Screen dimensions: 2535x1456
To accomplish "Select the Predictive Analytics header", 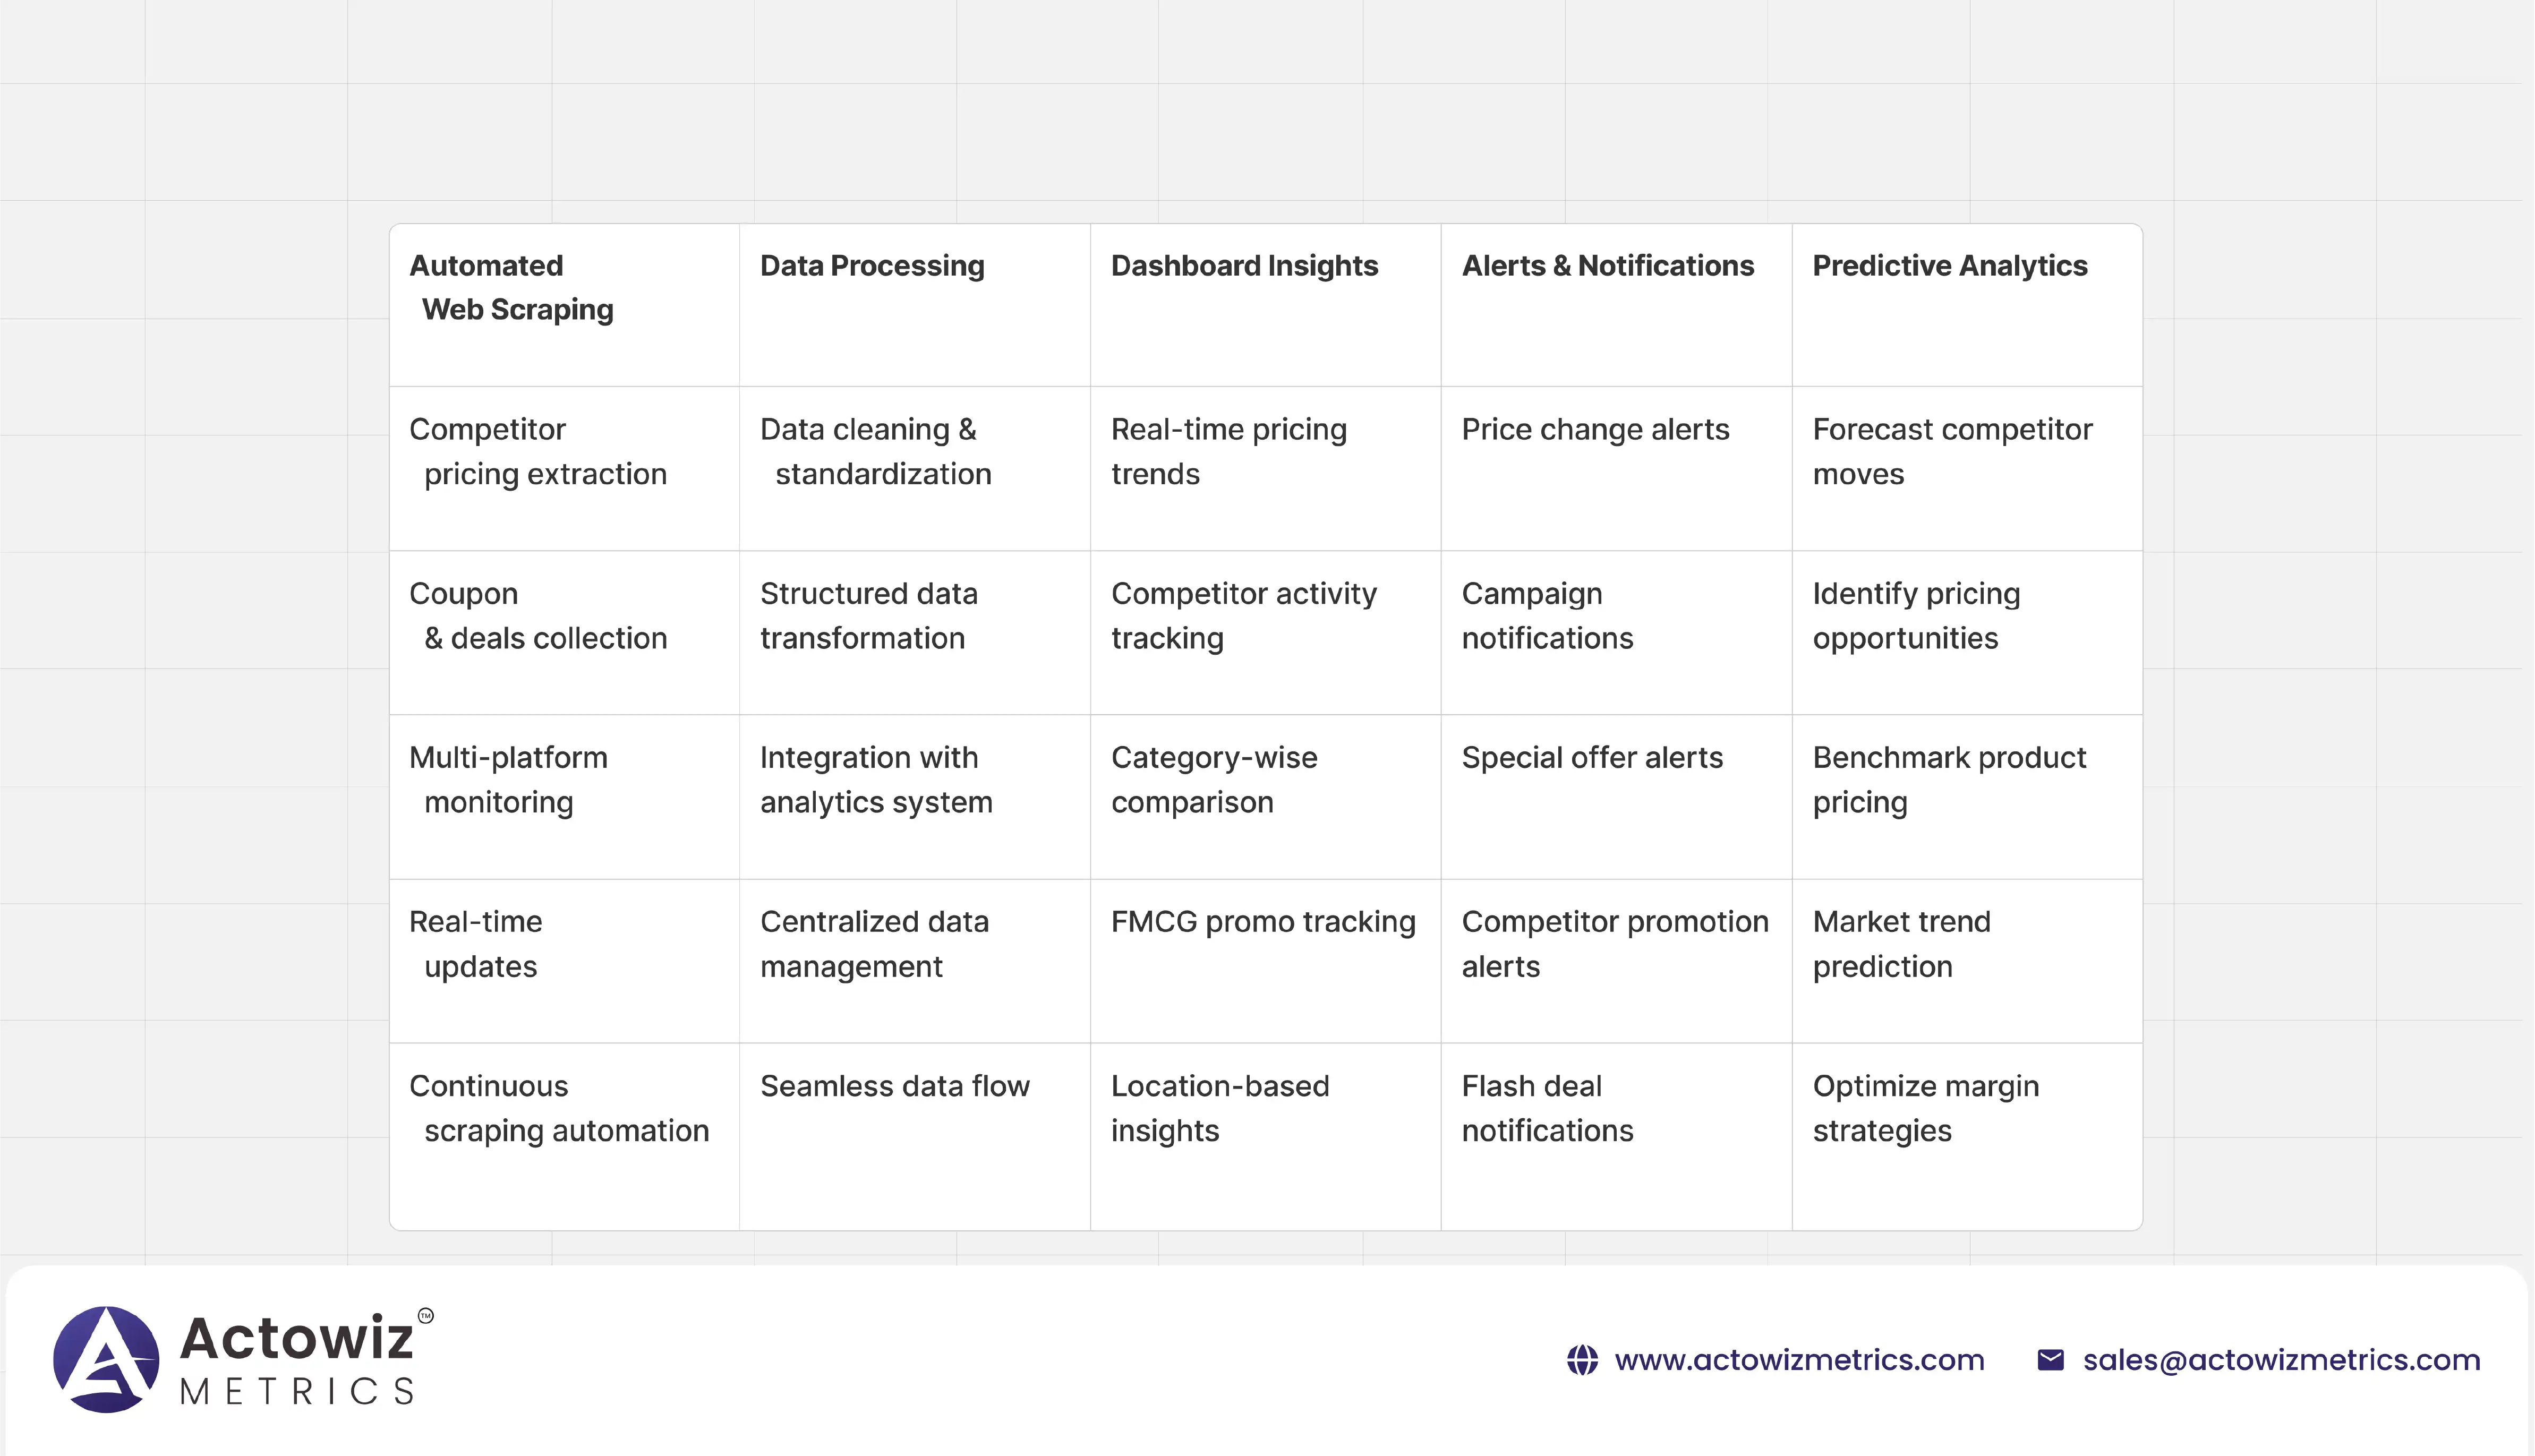I will (x=1949, y=266).
